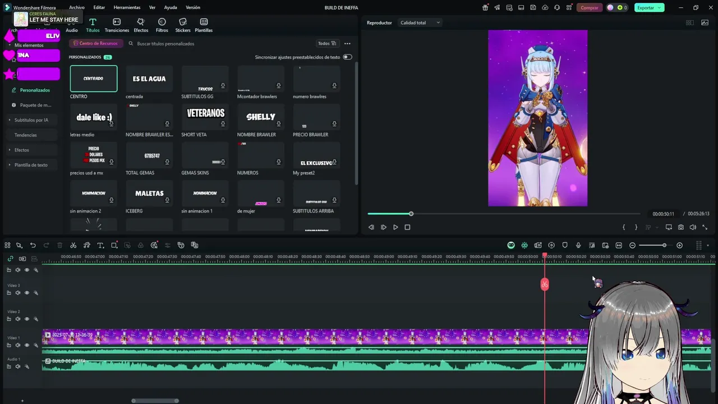Viewport: 718px width, 404px height.
Task: Click the zoom-to-fit timeline icon
Action: tap(619, 245)
